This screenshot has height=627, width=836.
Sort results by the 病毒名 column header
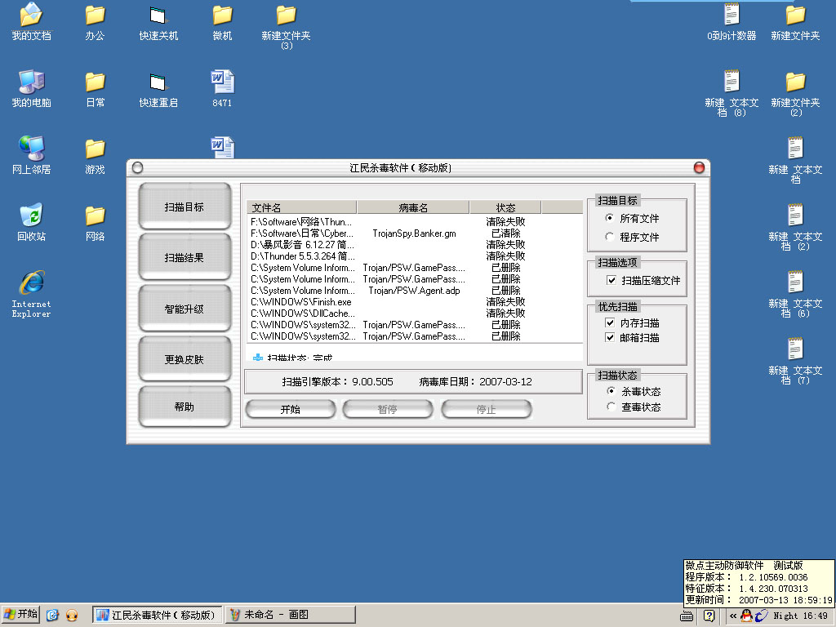pos(413,207)
